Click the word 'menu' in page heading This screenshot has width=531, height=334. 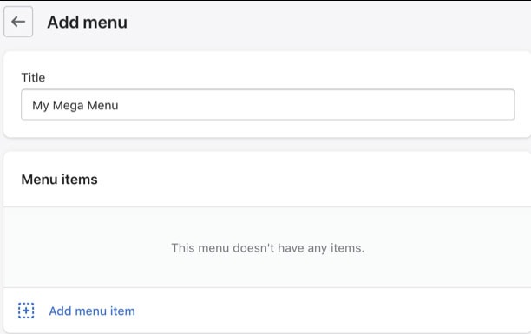click(x=105, y=23)
